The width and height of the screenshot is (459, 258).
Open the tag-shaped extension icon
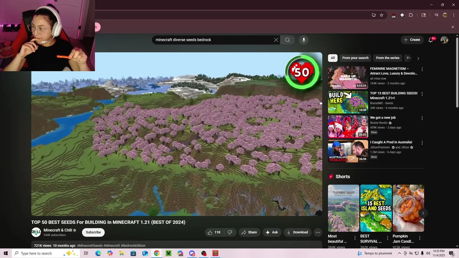point(402,15)
